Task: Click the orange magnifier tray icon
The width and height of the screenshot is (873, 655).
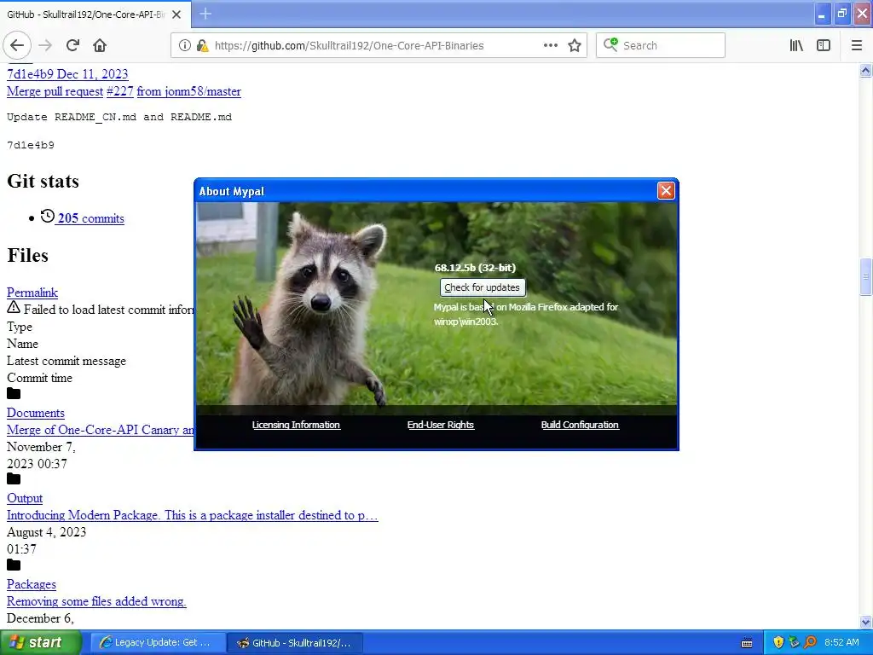Action: click(x=810, y=643)
